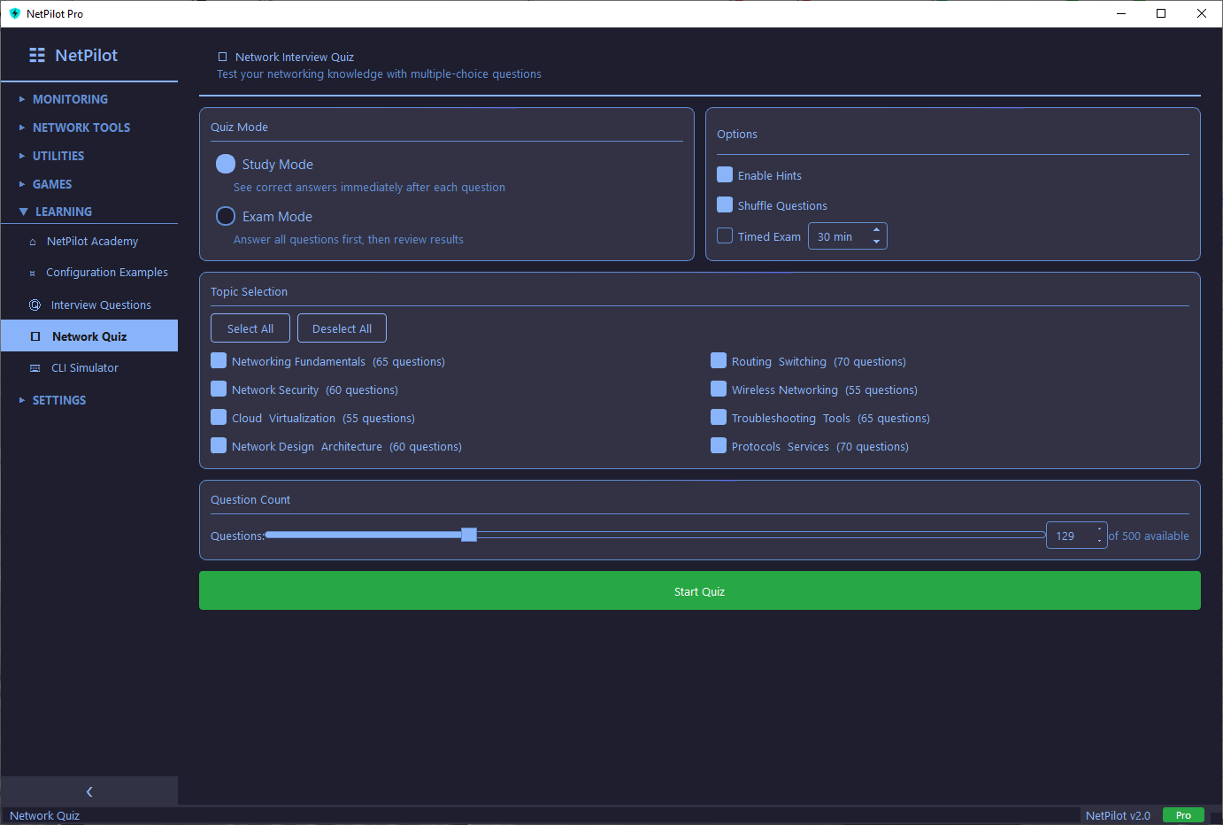Click the Configuration Examples sidebar icon

tap(33, 274)
